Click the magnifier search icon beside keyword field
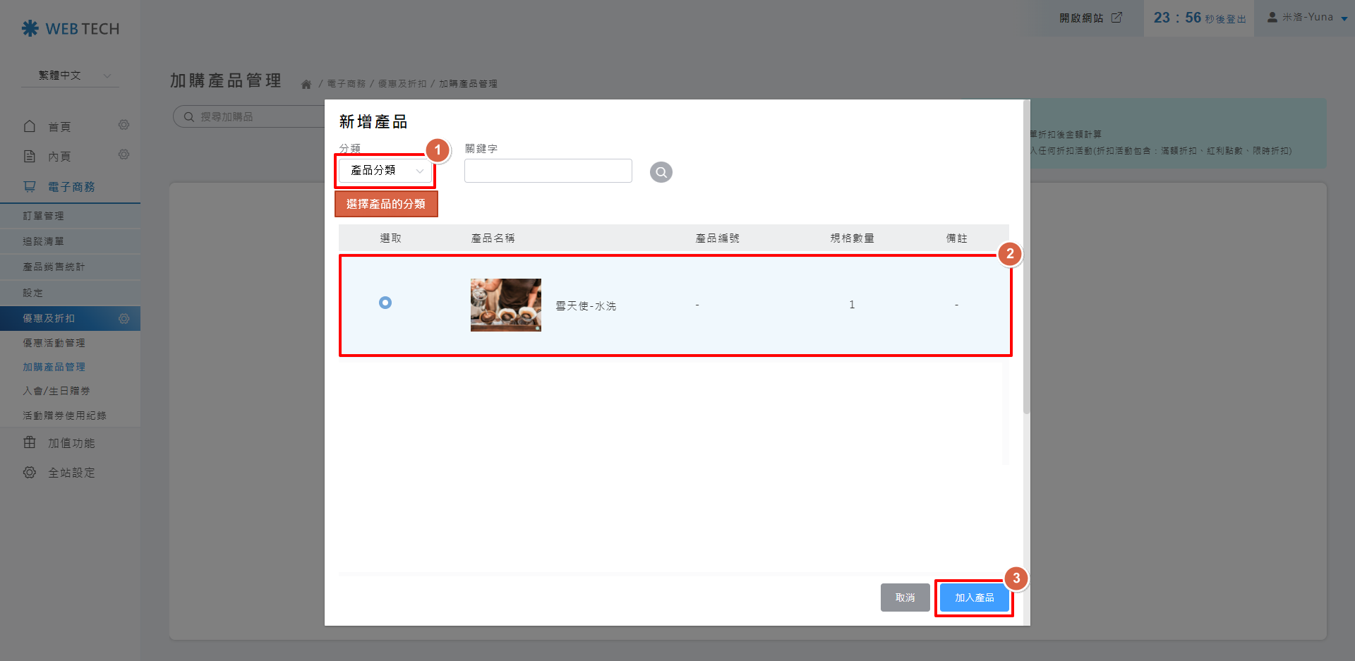The image size is (1355, 661). [661, 172]
